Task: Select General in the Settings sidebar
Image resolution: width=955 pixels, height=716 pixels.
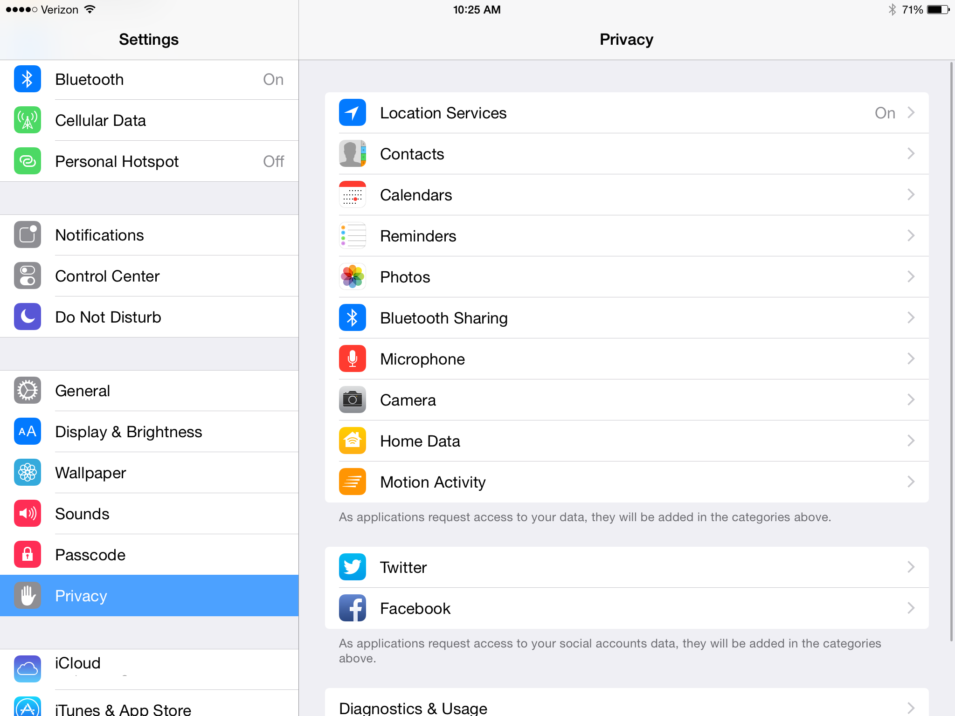Action: pyautogui.click(x=149, y=391)
